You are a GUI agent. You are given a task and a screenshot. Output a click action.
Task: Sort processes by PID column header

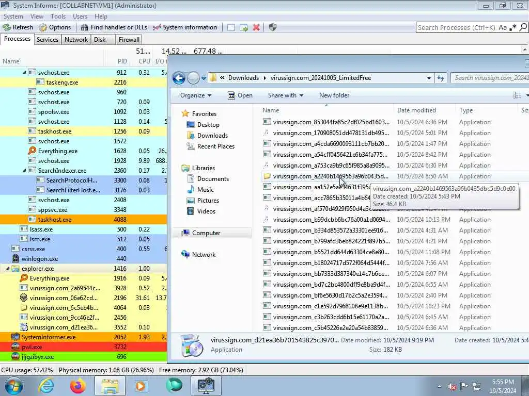[122, 61]
